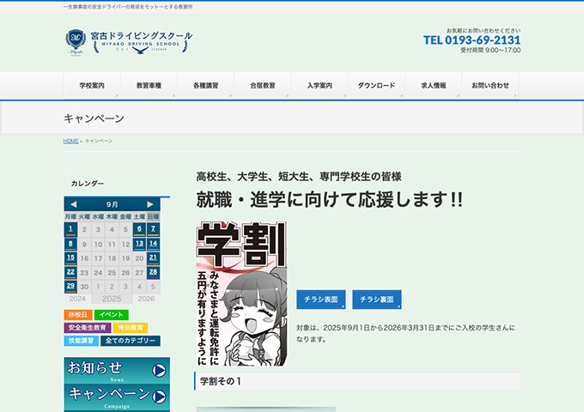This screenshot has width=584, height=412.
Task: Toggle the 安全衛生教育 category filter
Action: click(x=88, y=328)
